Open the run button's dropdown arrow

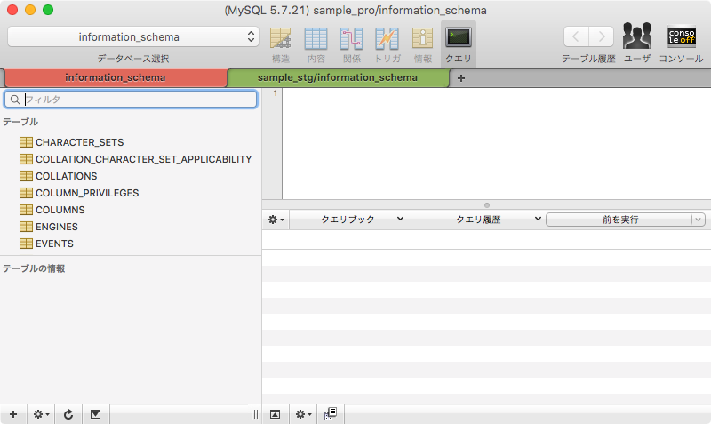click(699, 220)
